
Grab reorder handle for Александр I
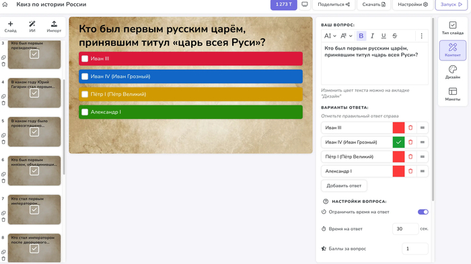(423, 171)
